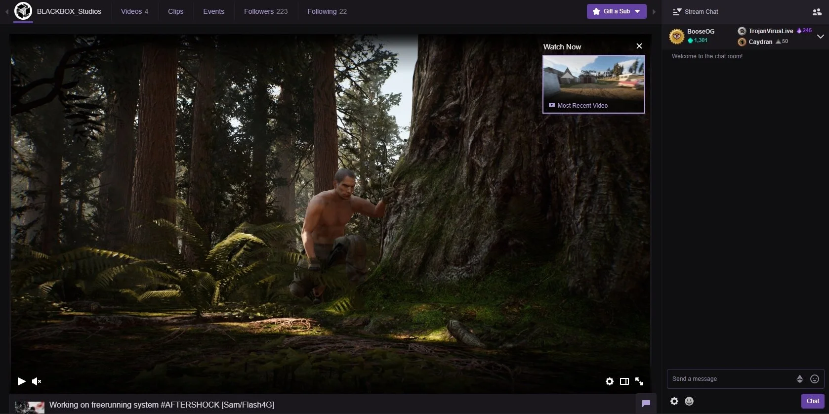Toggle chat visibility speech bubble icon

click(646, 404)
